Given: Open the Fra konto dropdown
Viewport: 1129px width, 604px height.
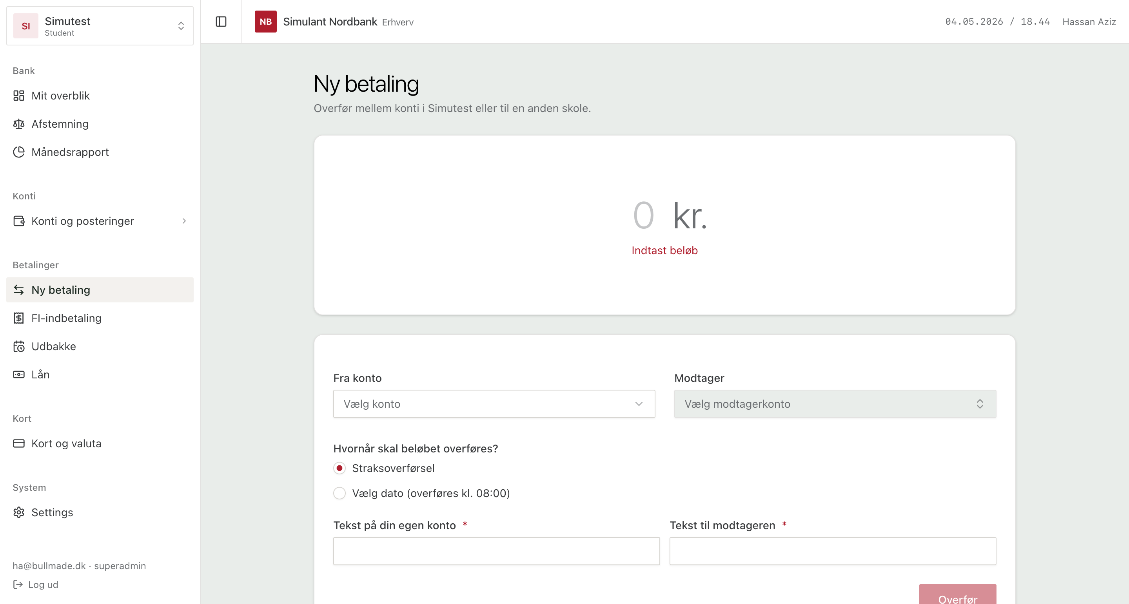Looking at the screenshot, I should (494, 404).
